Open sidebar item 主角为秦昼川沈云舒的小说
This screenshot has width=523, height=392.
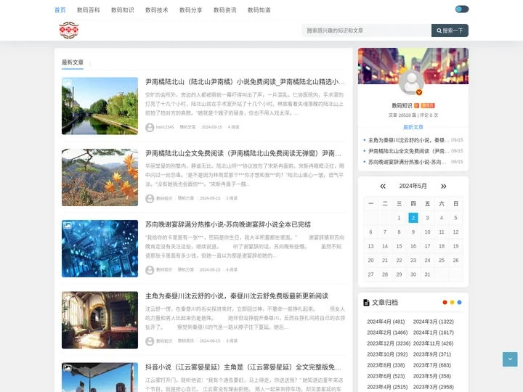408,140
